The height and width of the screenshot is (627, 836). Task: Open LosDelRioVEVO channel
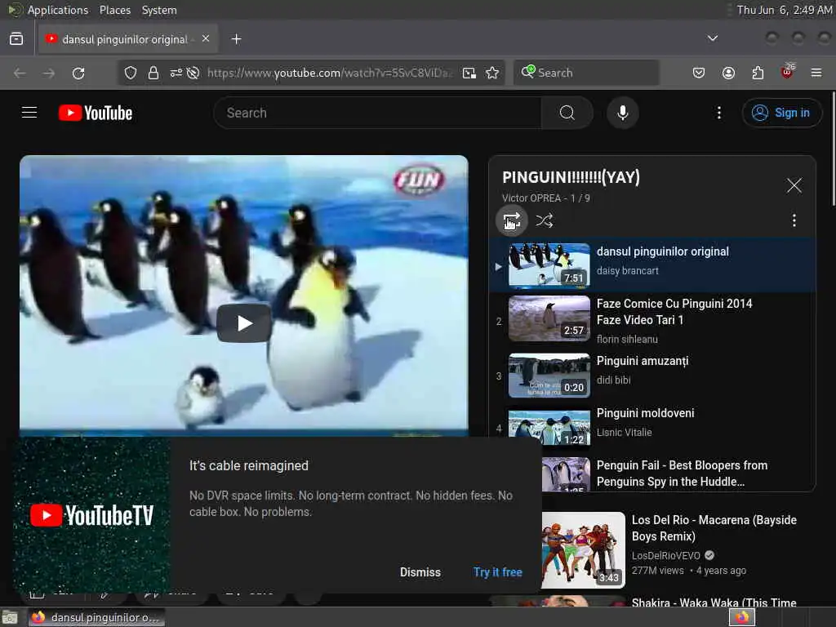[666, 555]
